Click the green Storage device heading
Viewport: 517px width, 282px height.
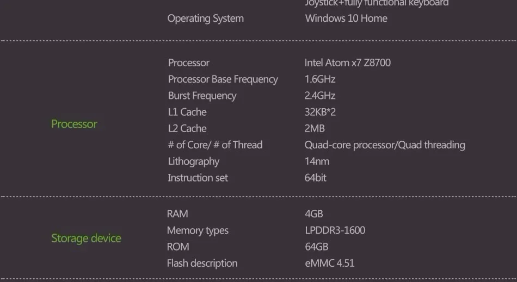click(86, 238)
